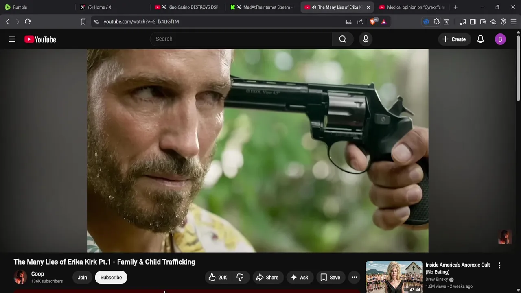View site information icon in address bar

96,22
